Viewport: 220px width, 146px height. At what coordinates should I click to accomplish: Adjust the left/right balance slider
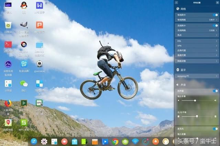point(197,116)
